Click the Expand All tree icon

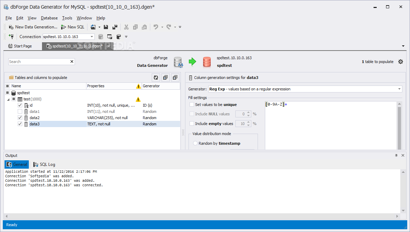pos(166,78)
